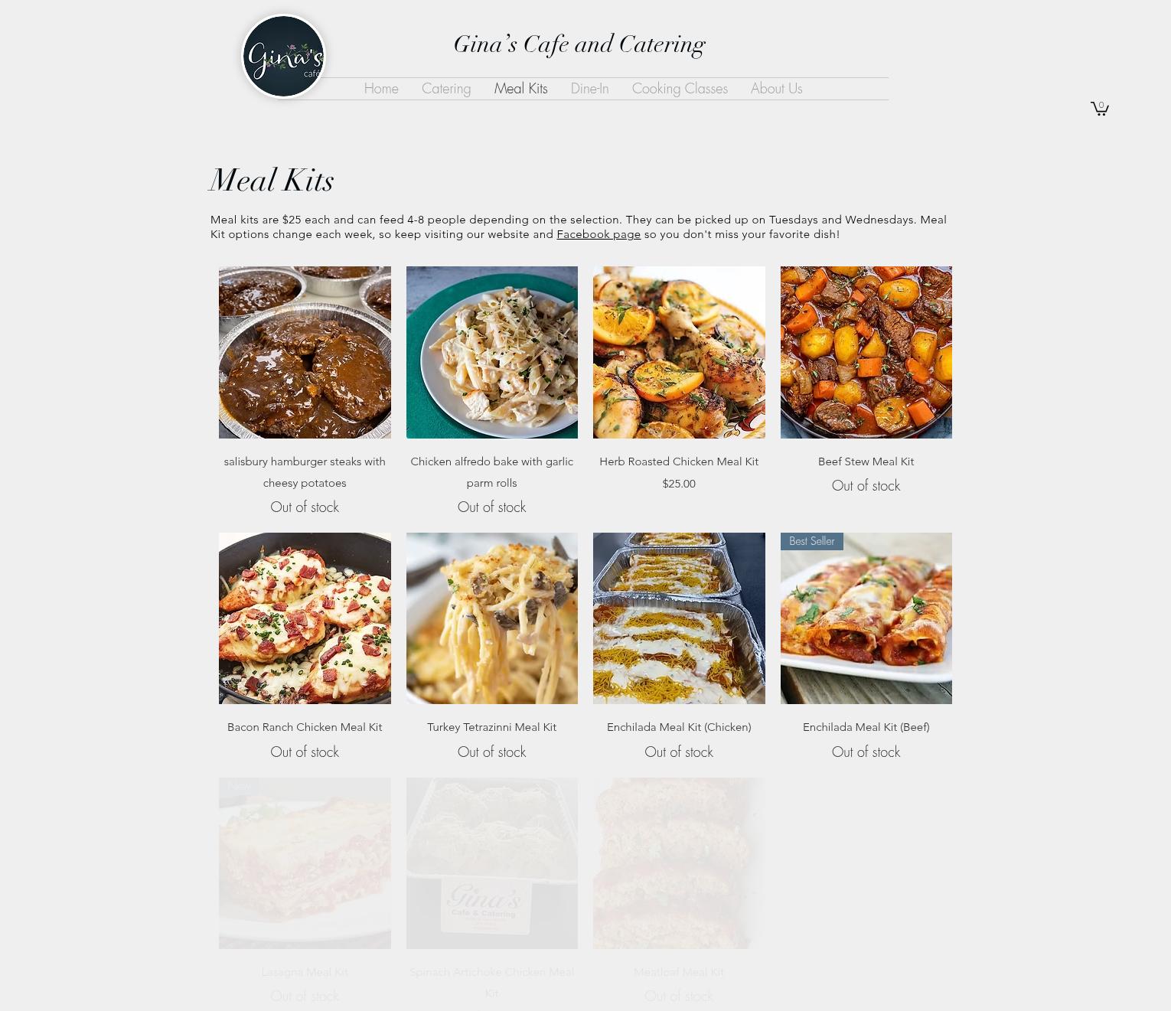Click the Enchilada Meal Kit (Chicken) title

click(x=679, y=727)
